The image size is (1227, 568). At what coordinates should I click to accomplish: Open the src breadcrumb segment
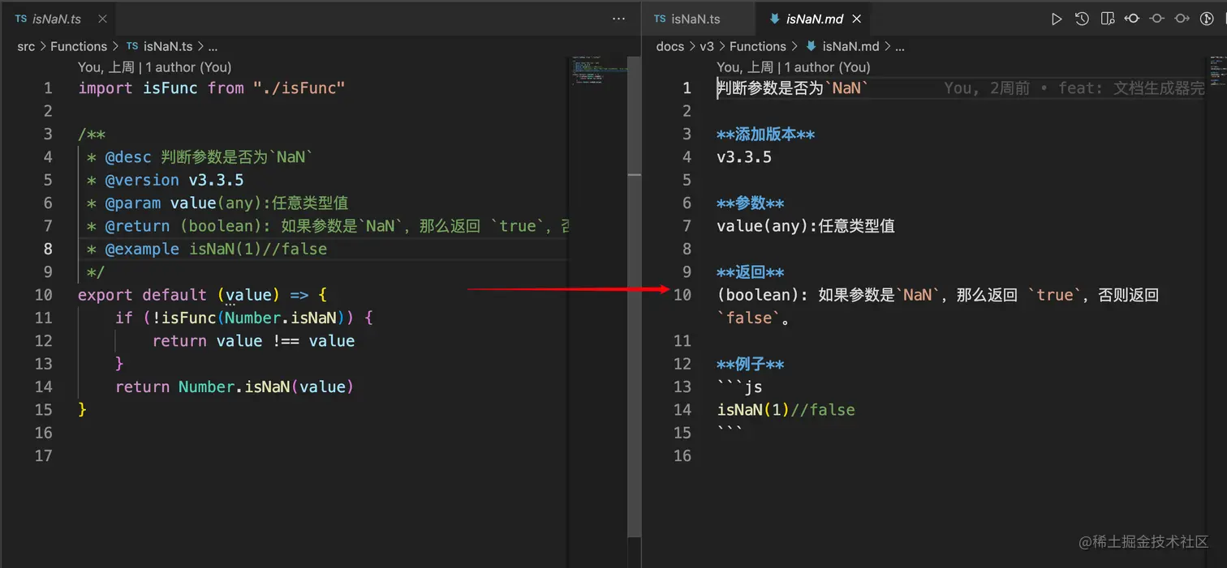pos(26,46)
